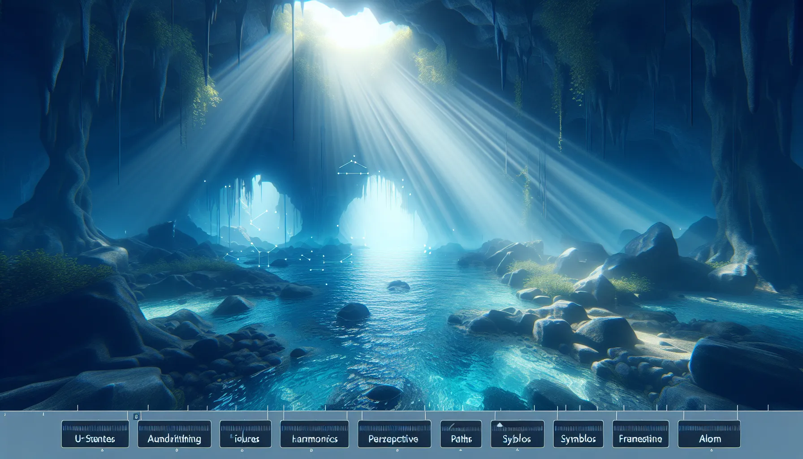Switch to the Harmonics tab
Image resolution: width=803 pixels, height=459 pixels.
(x=314, y=434)
